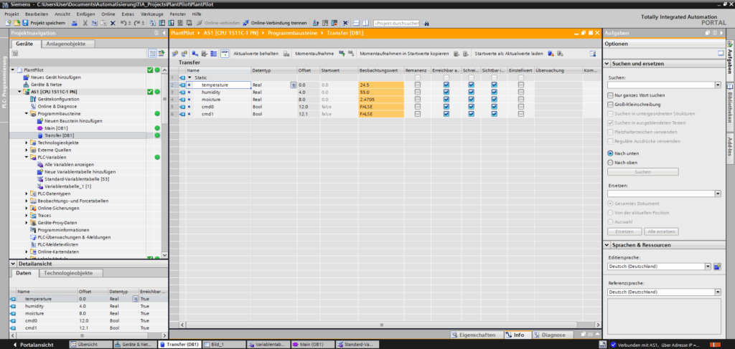Open the Diagnose tab in inspector

pyautogui.click(x=553, y=335)
